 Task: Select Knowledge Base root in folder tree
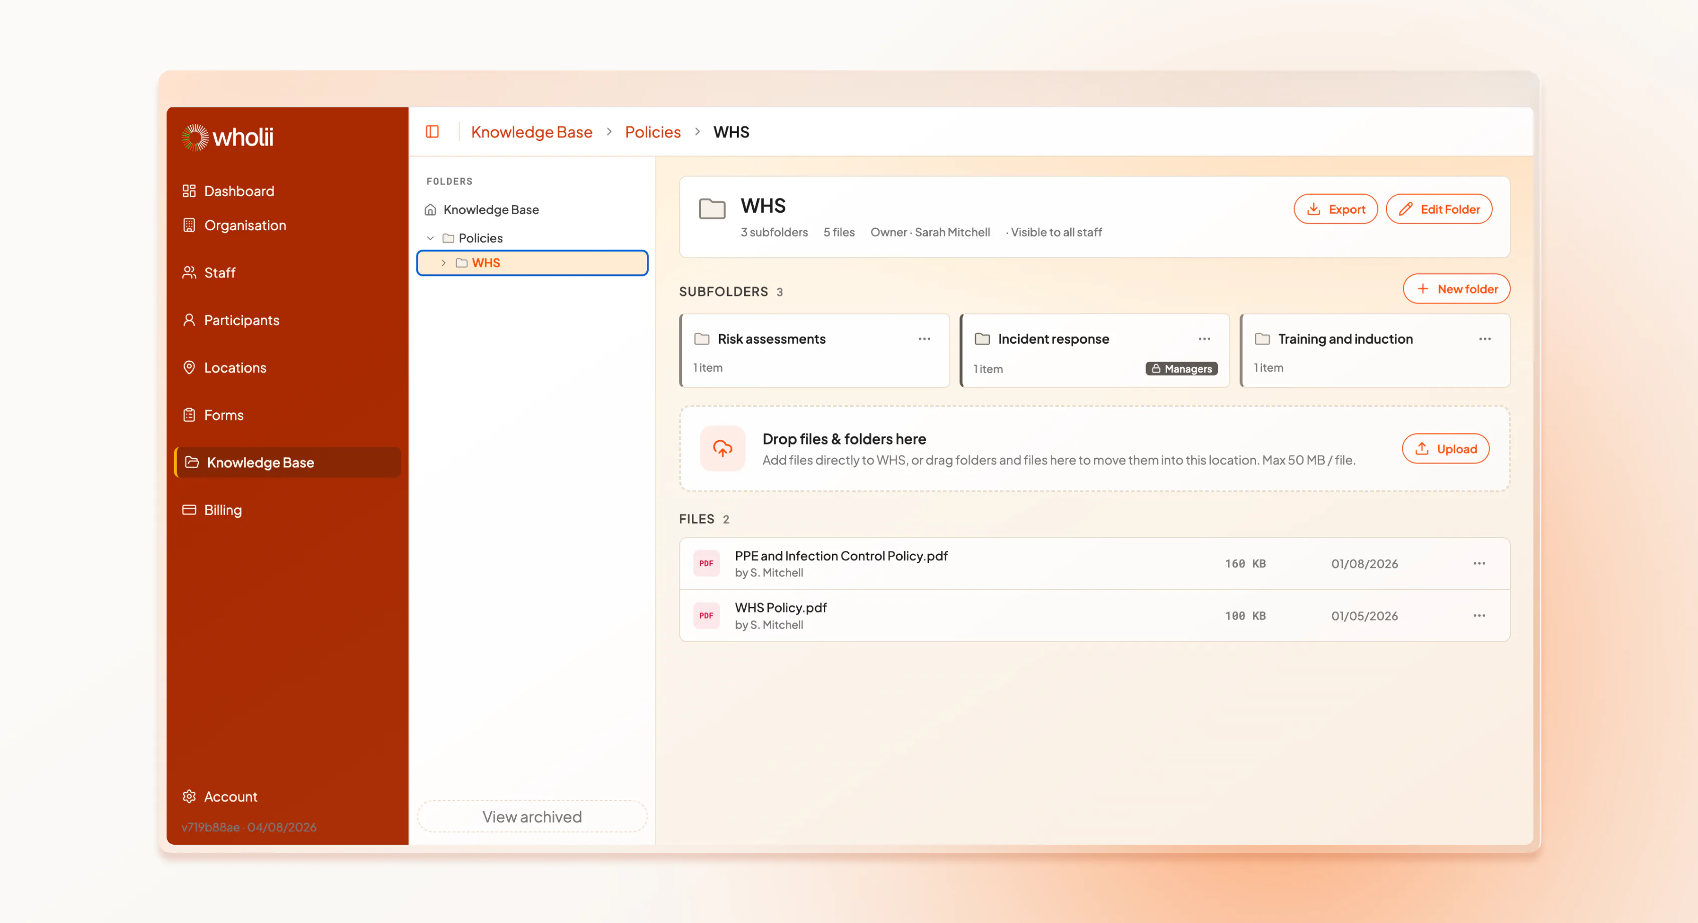tap(491, 210)
